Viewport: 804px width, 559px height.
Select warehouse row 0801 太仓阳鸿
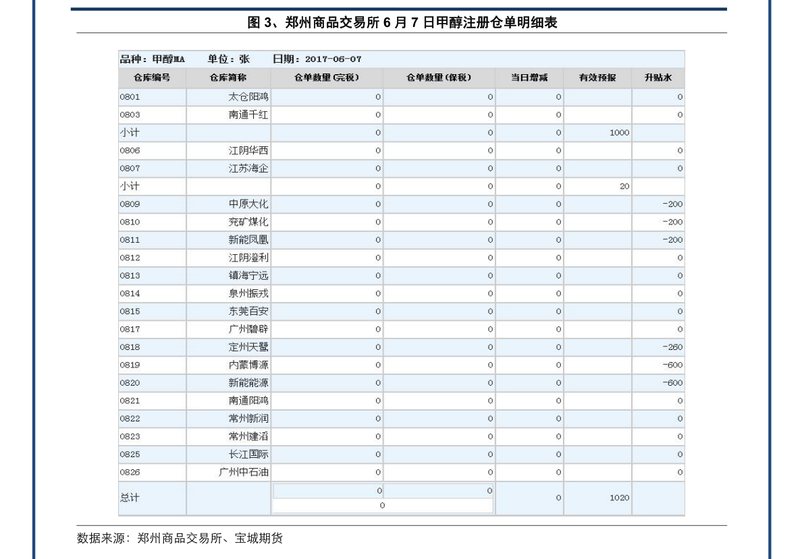pyautogui.click(x=203, y=96)
